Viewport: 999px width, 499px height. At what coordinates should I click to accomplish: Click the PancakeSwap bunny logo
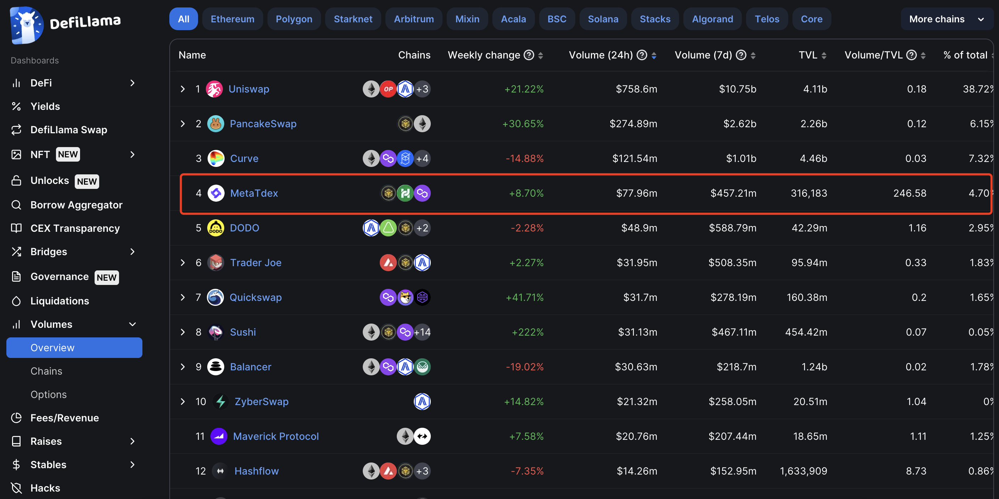[216, 124]
